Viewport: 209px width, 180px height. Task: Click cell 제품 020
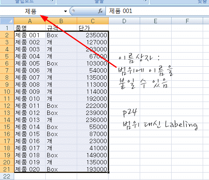pyautogui.click(x=30, y=169)
